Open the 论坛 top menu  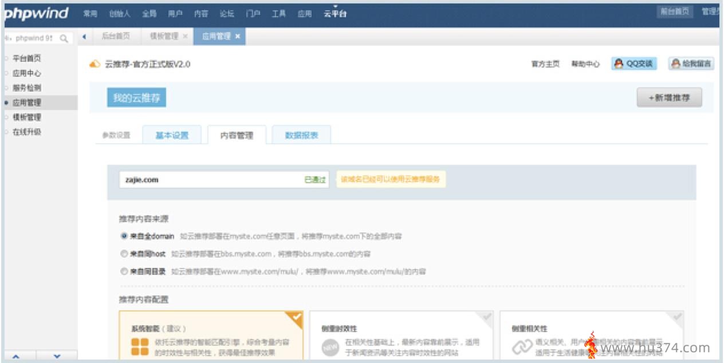point(227,14)
